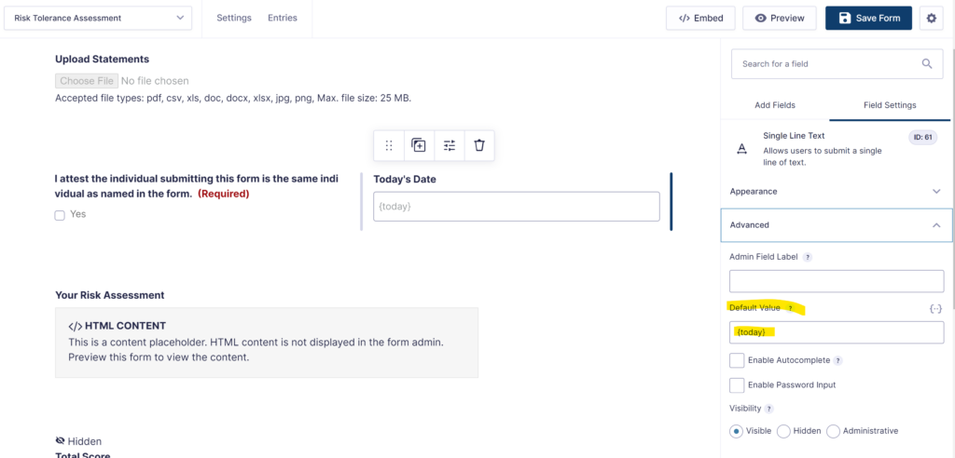Open form settings gear icon
This screenshot has height=458, width=955.
click(x=932, y=18)
